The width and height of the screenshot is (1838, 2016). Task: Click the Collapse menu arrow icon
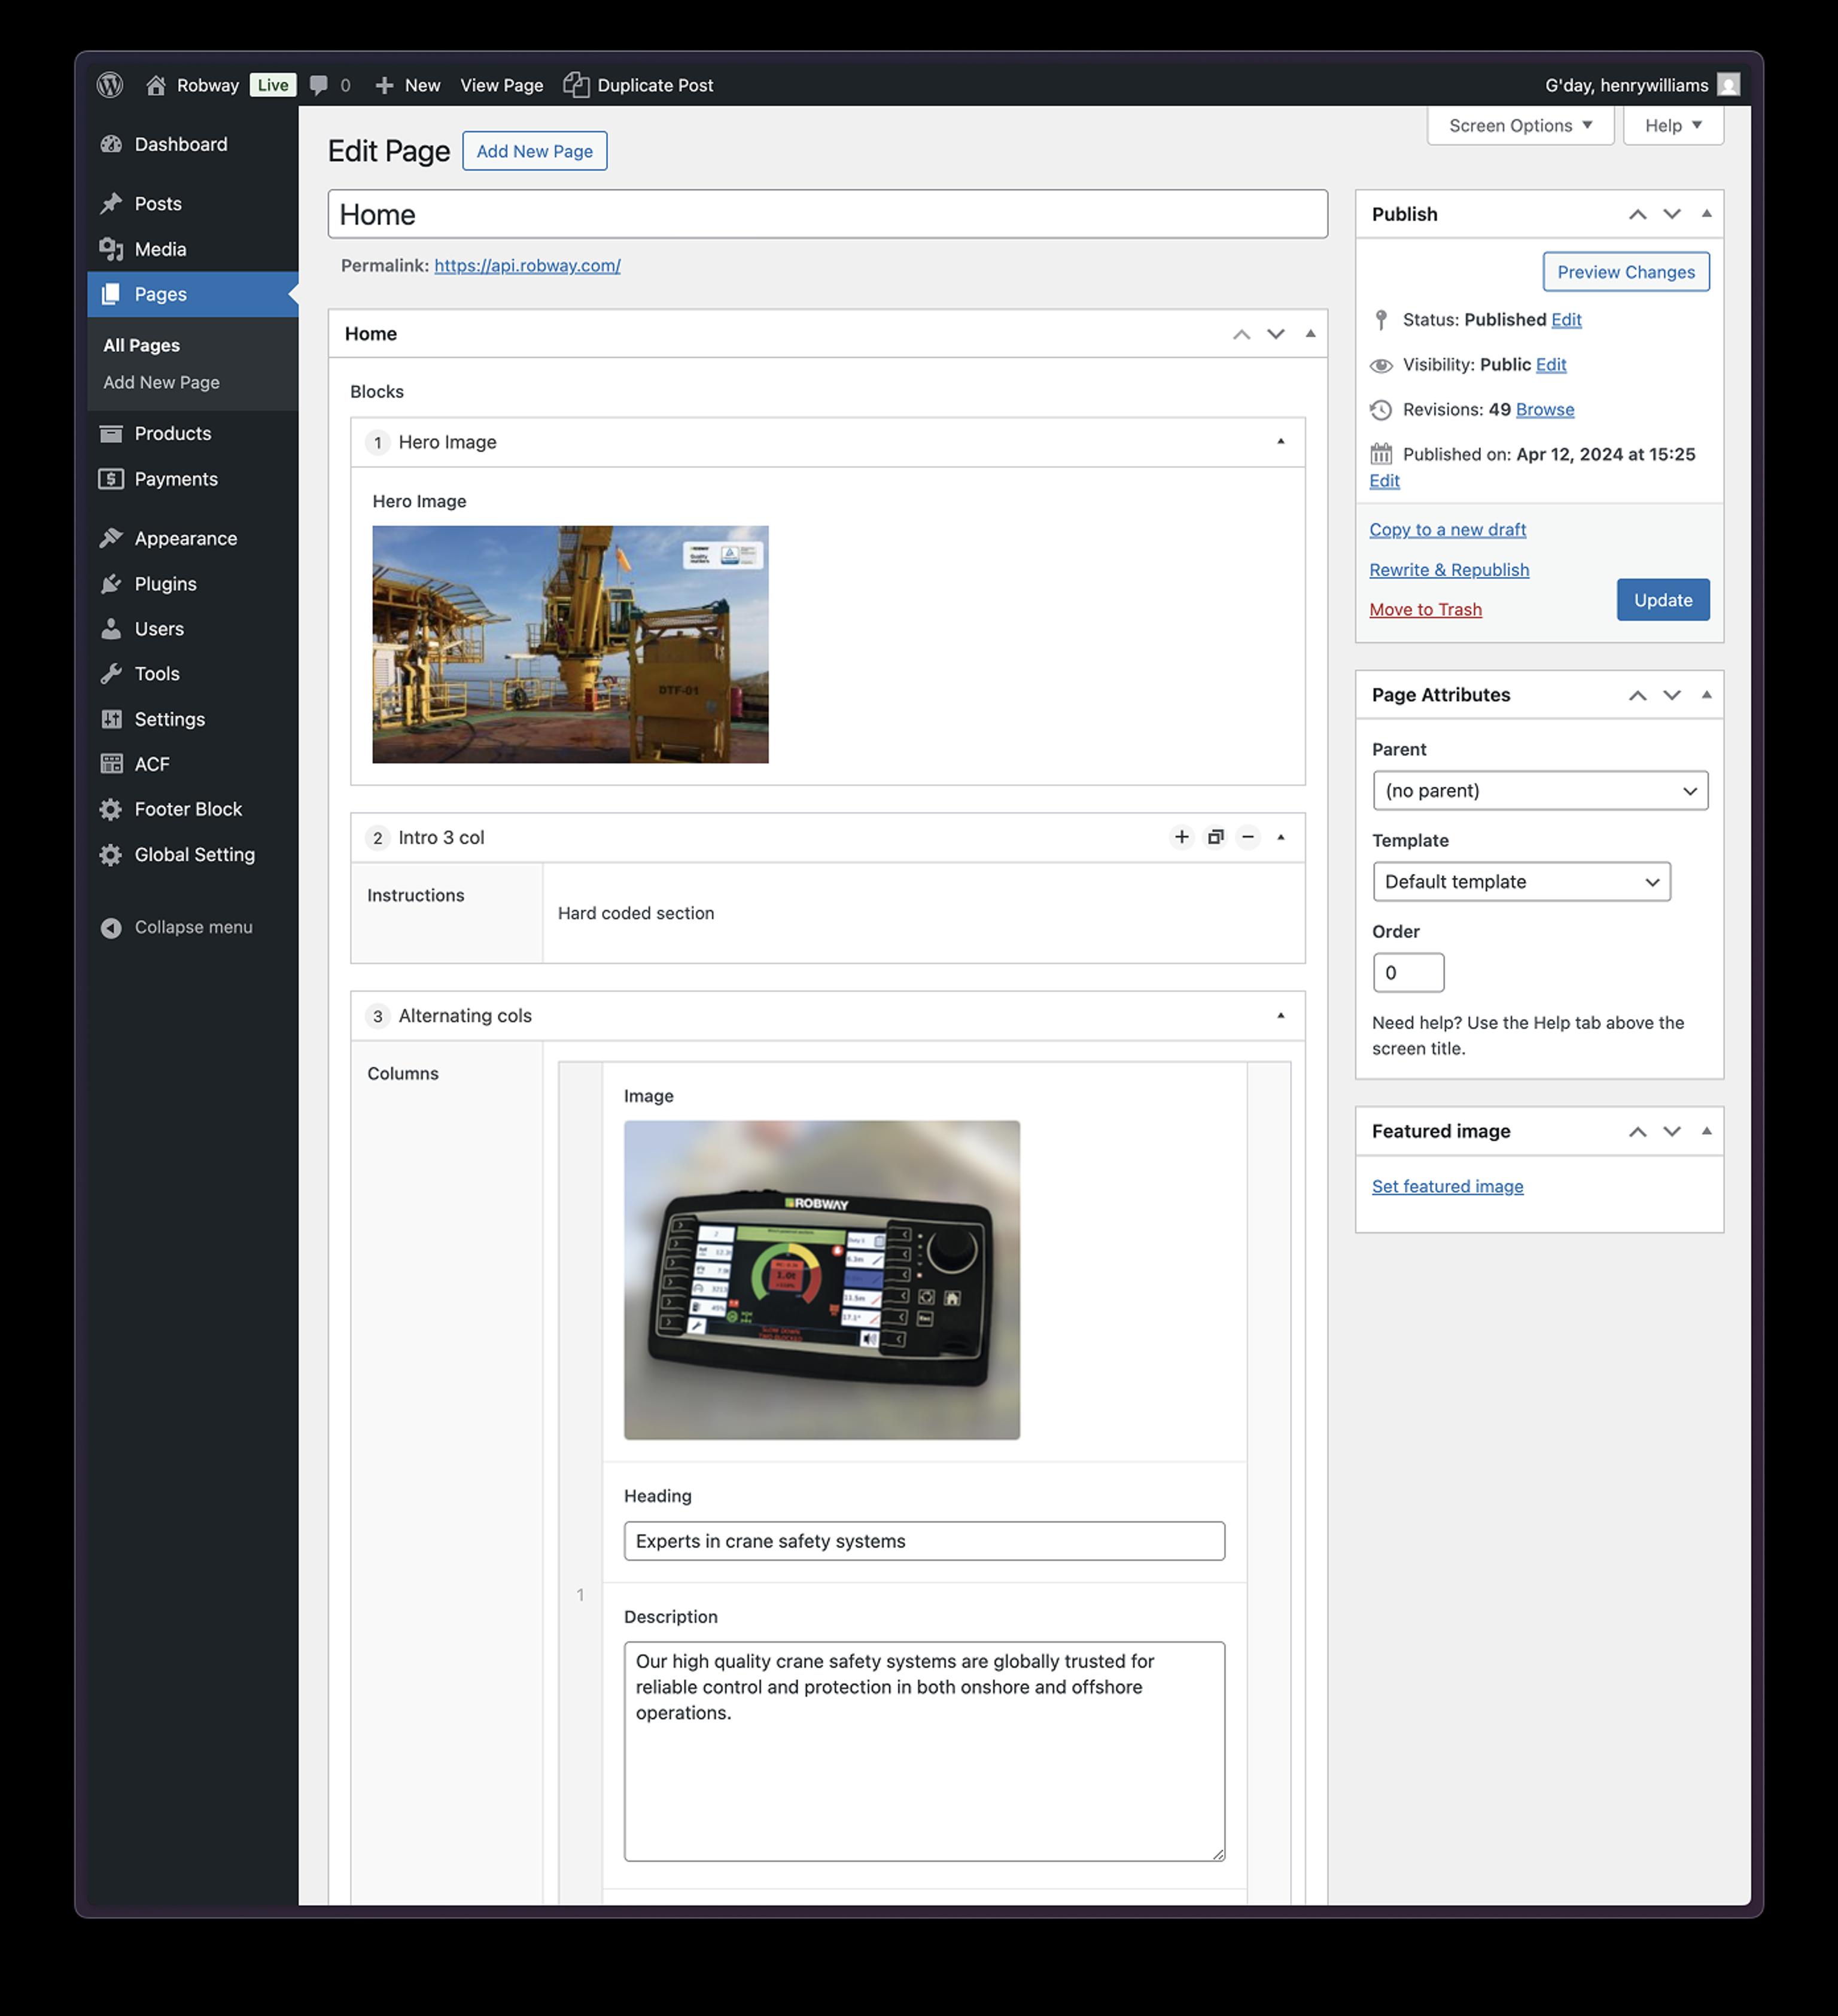111,928
